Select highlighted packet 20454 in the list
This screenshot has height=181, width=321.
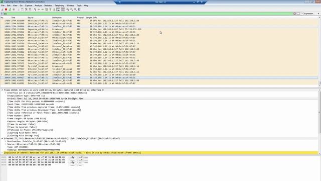pyautogui.click(x=159, y=77)
